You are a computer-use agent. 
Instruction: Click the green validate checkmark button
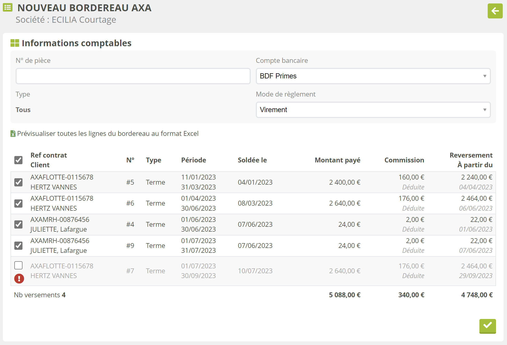pyautogui.click(x=487, y=326)
